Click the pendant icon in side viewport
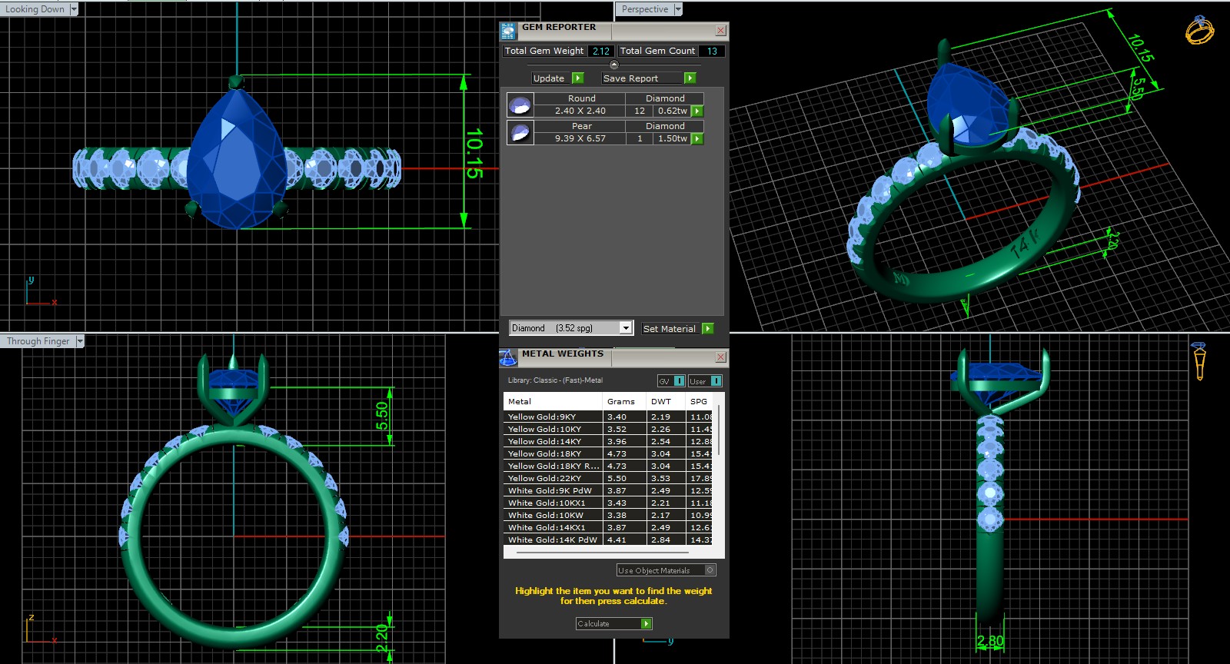 1198,361
